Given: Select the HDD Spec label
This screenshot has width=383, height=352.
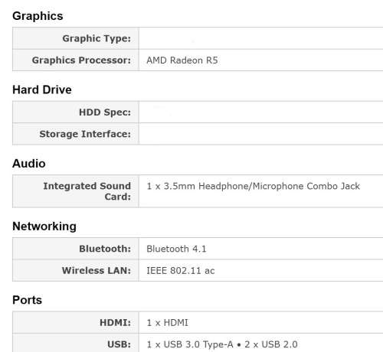Looking at the screenshot, I should coord(105,112).
